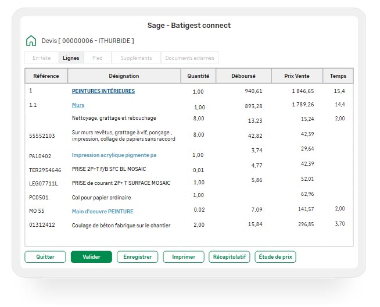This screenshot has height=307, width=380.
Task: Save with the Enregistrer button
Action: pyautogui.click(x=137, y=257)
